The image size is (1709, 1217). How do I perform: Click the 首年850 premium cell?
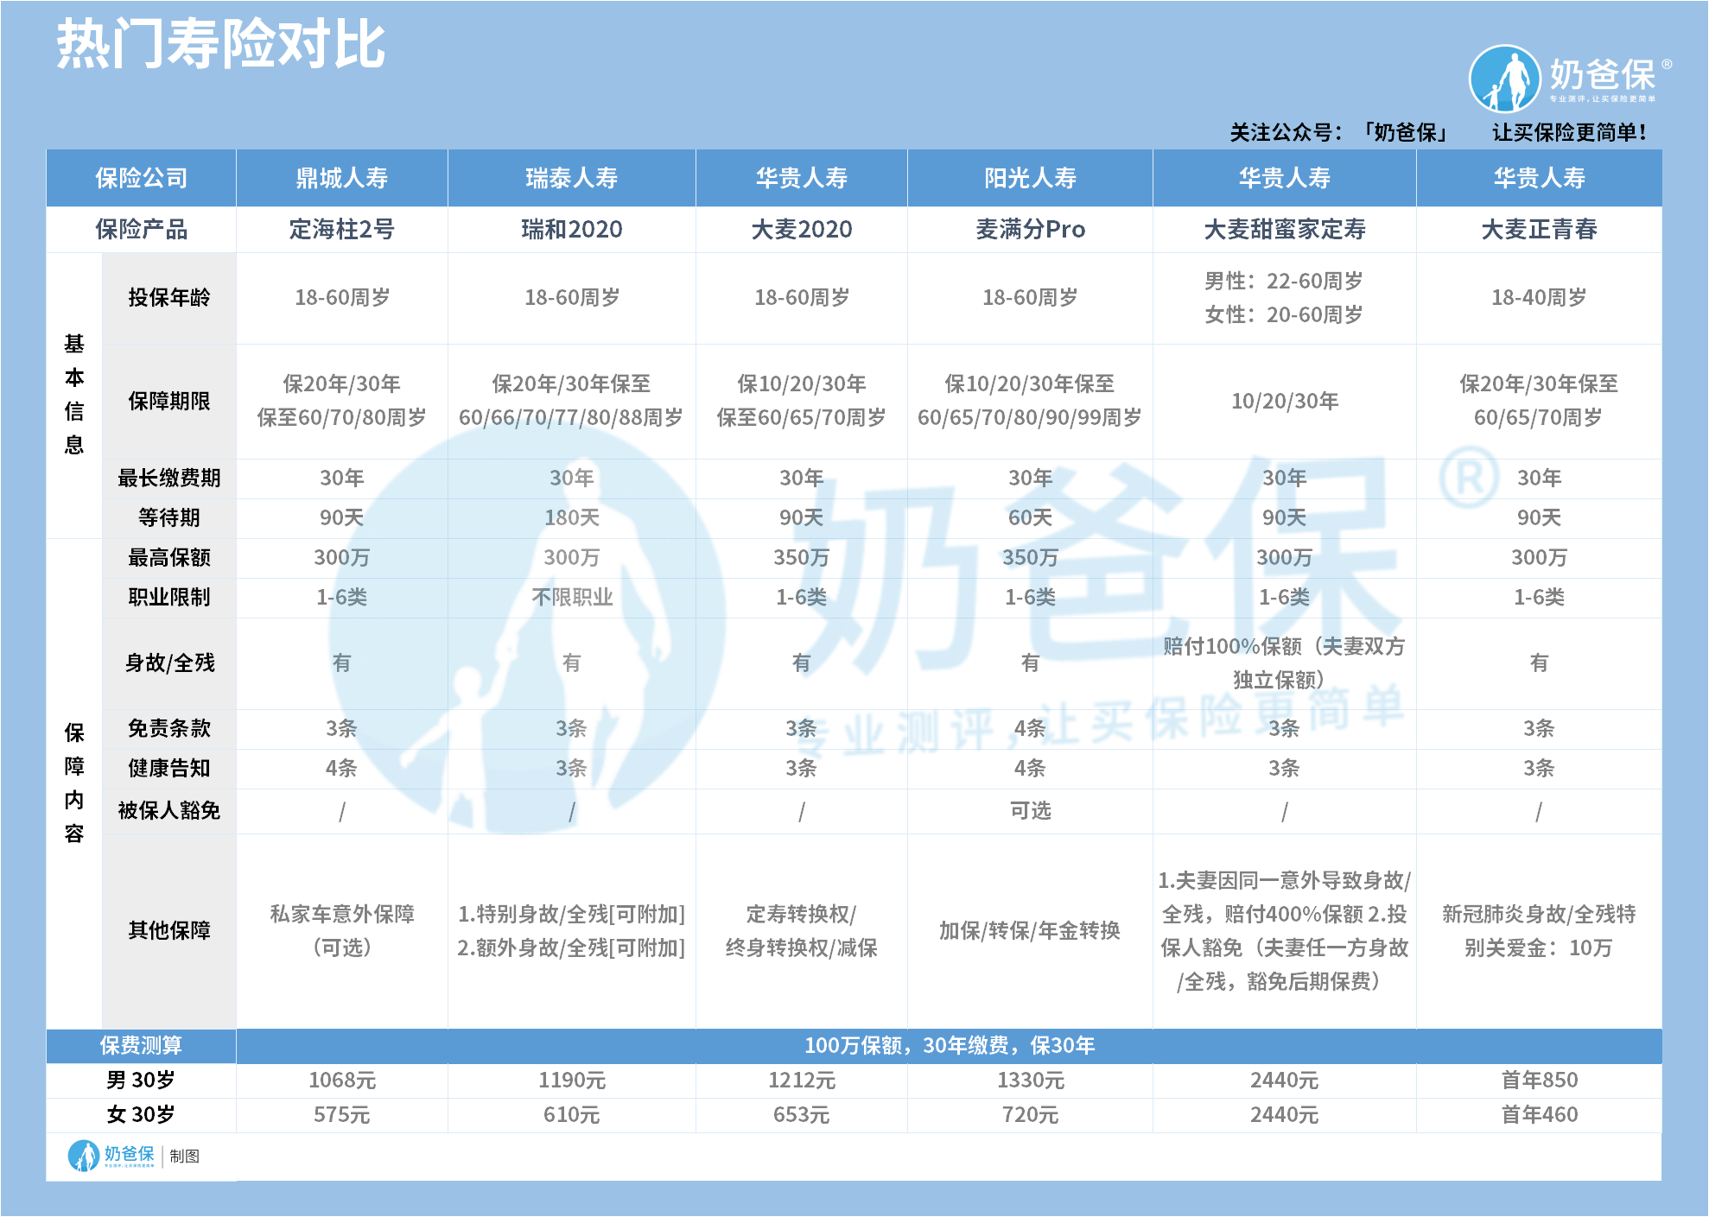1539,1080
